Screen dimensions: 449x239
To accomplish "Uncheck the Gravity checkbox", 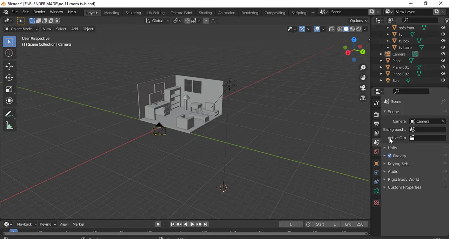I will tap(389, 155).
